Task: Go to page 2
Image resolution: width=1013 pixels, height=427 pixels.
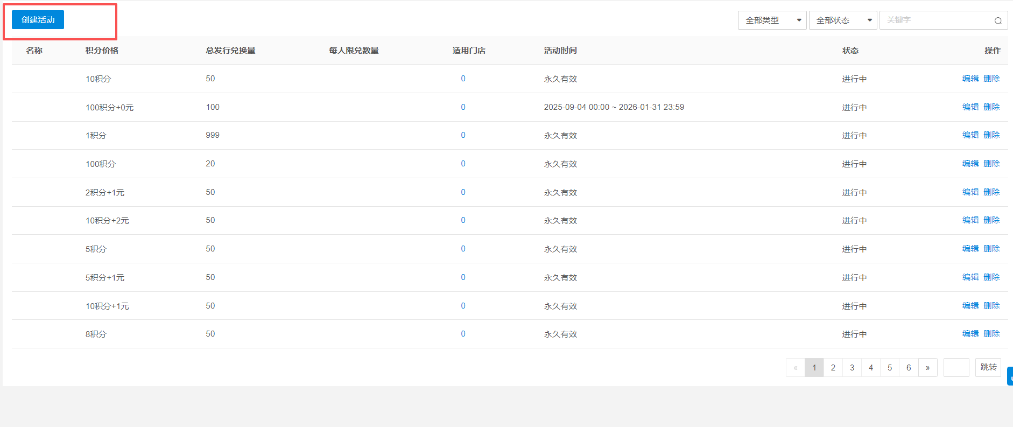Action: [x=833, y=368]
